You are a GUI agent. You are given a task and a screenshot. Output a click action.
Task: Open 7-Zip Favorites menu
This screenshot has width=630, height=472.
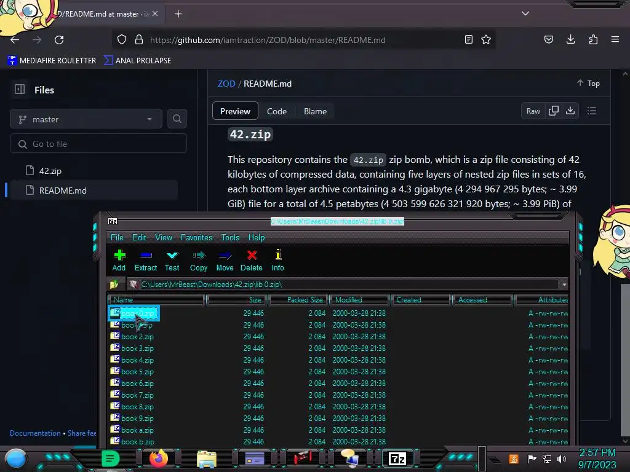(196, 237)
